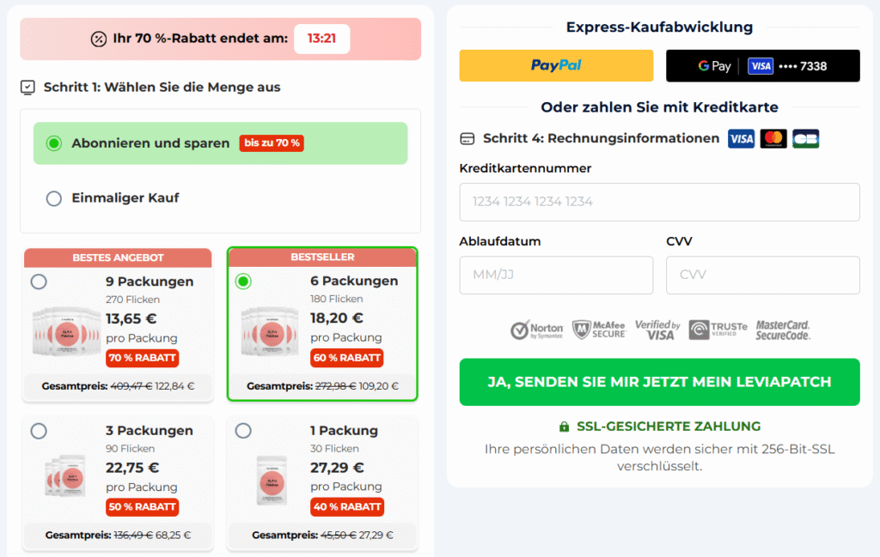880x557 pixels.
Task: Click the Norton by Symantec badge
Action: (x=536, y=330)
